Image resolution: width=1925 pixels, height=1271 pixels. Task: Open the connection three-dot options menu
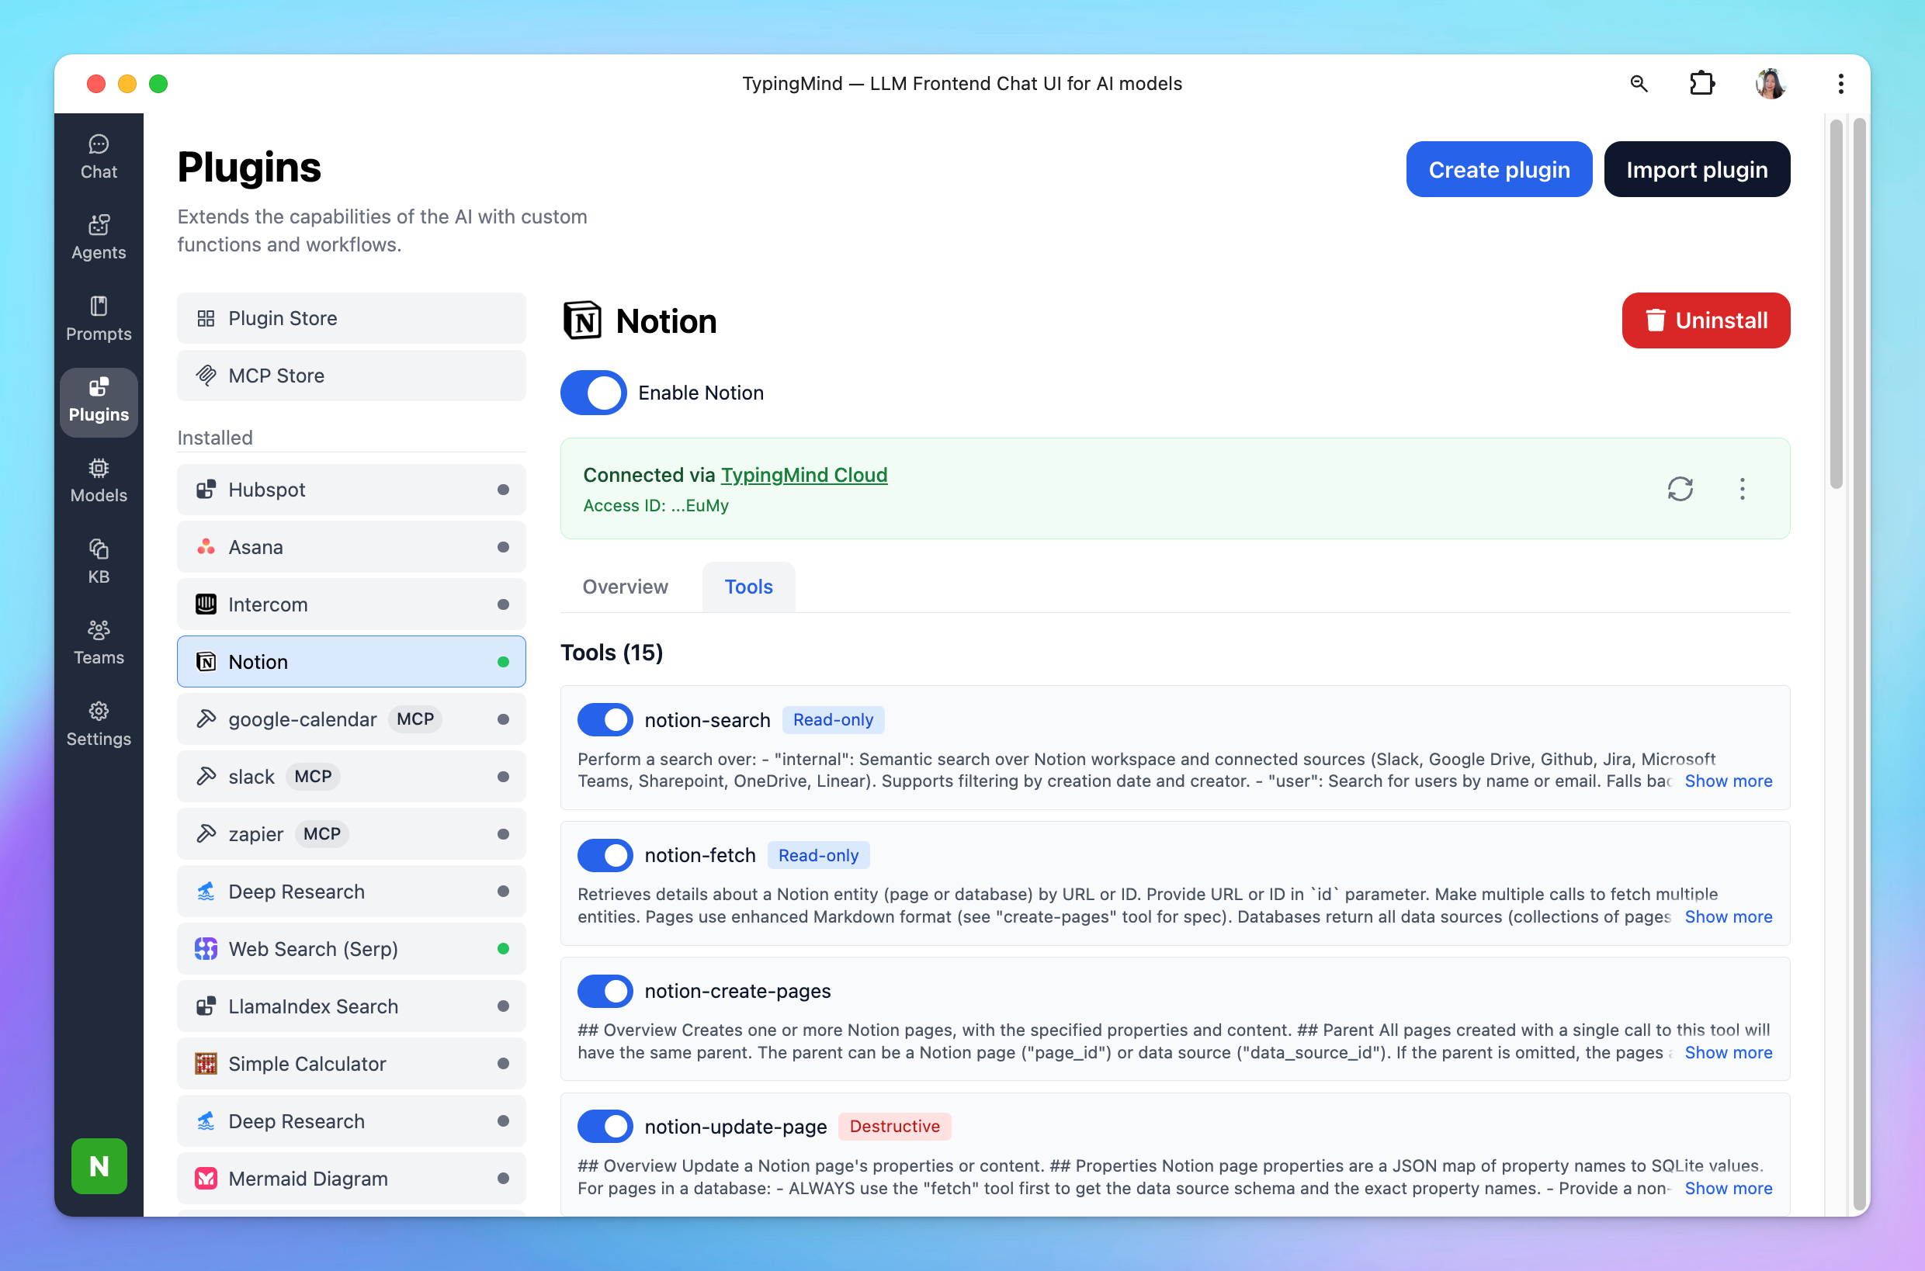1742,489
